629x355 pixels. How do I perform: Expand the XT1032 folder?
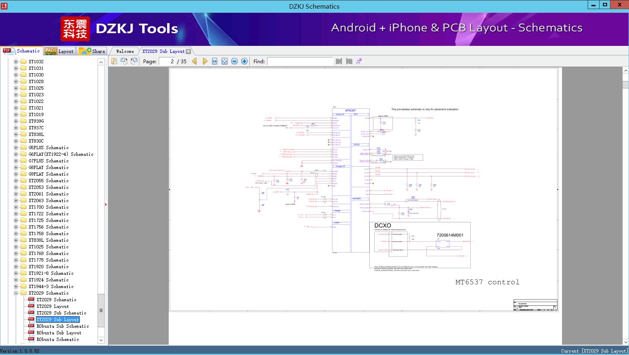tap(16, 62)
